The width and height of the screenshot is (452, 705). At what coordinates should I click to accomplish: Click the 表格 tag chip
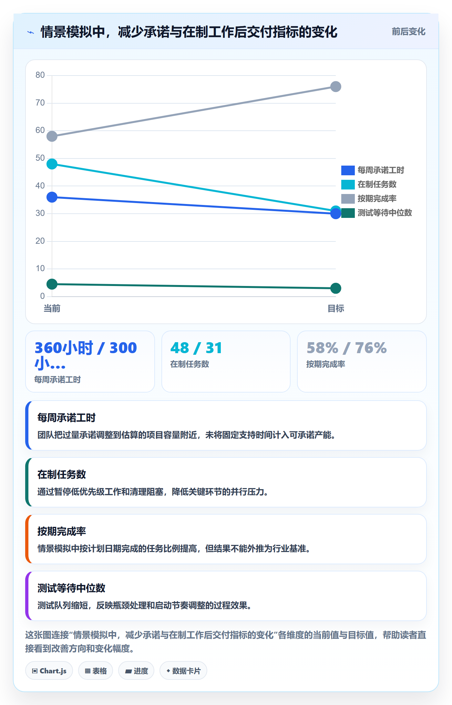pos(96,670)
